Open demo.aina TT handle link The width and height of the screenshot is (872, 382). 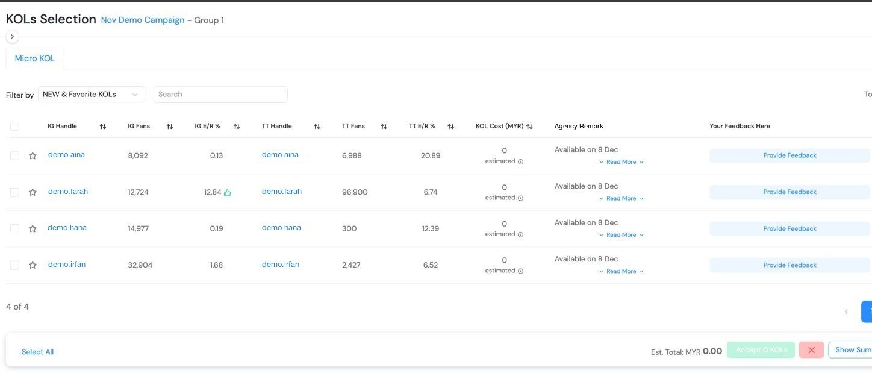280,155
